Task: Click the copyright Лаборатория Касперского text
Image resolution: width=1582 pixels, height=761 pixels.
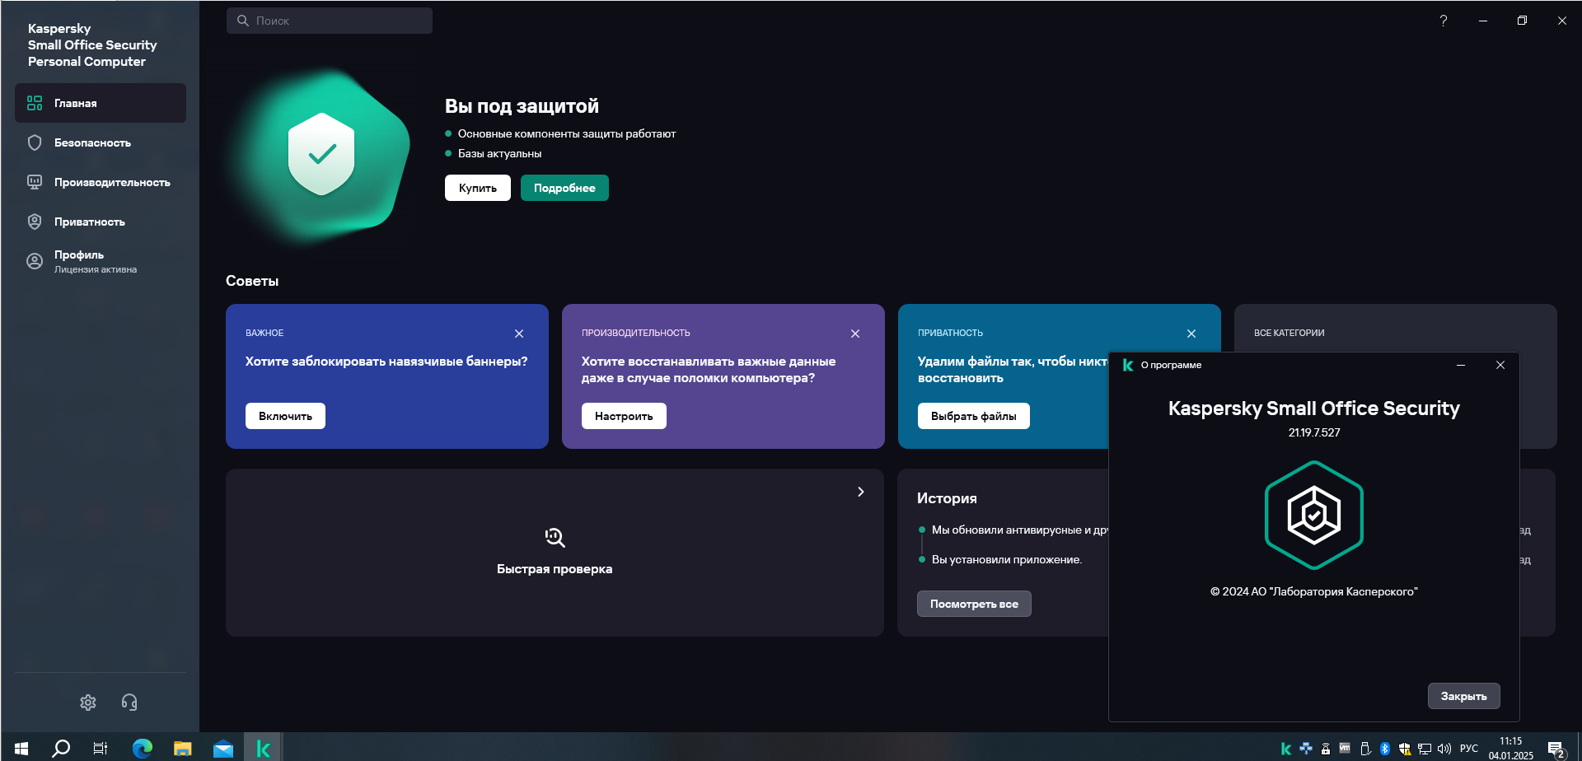Action: coord(1314,591)
